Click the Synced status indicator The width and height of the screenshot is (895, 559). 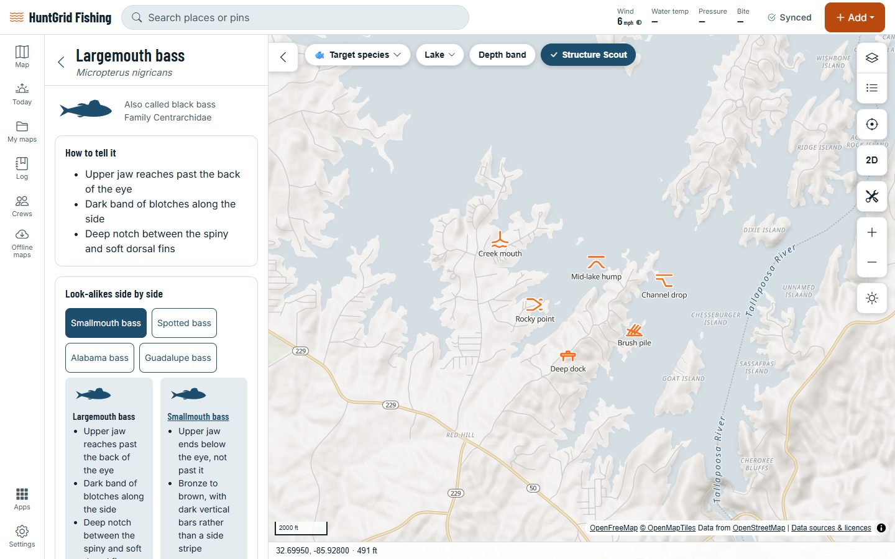click(x=789, y=17)
